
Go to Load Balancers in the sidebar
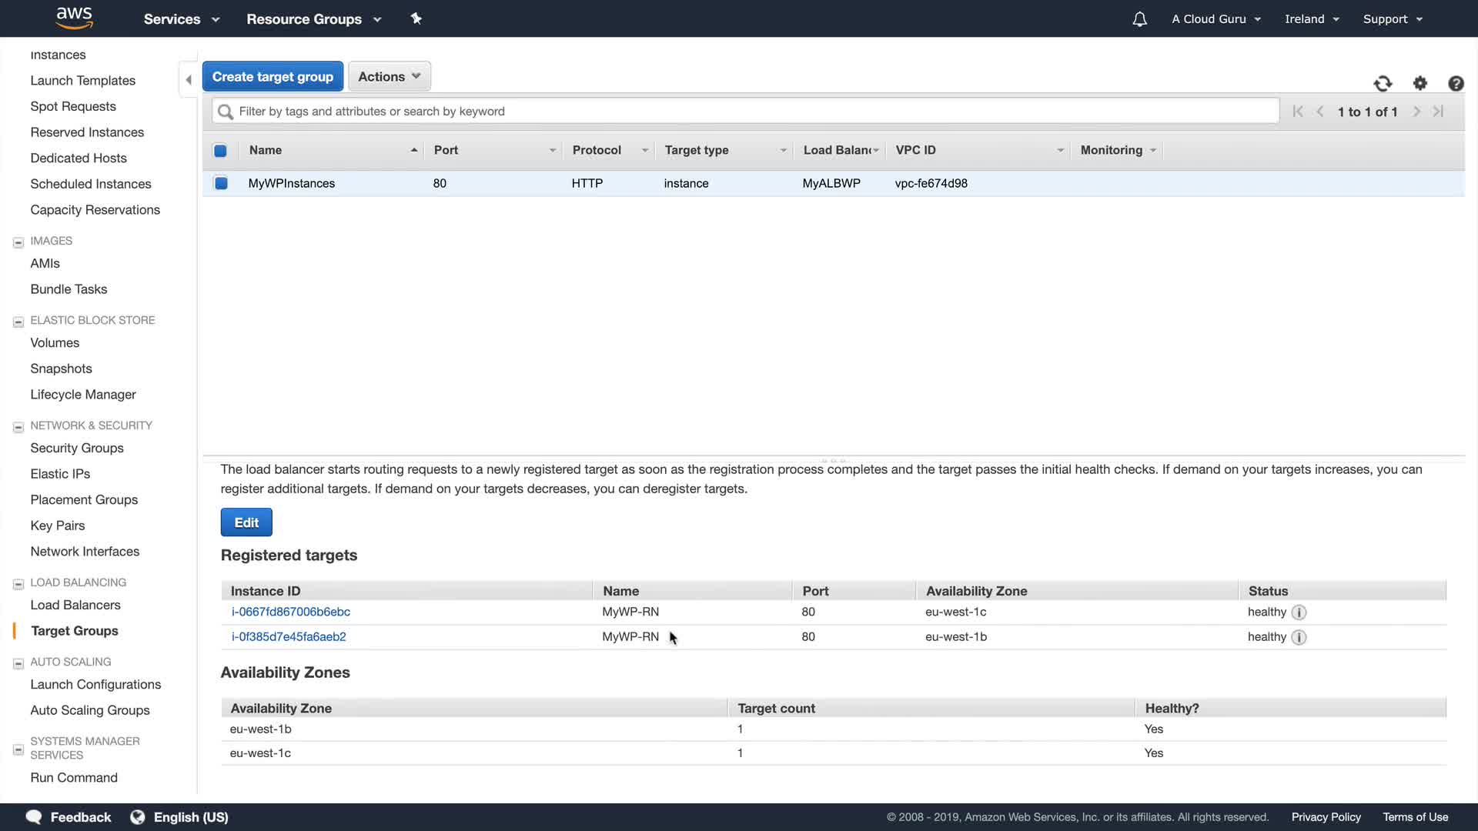click(75, 605)
